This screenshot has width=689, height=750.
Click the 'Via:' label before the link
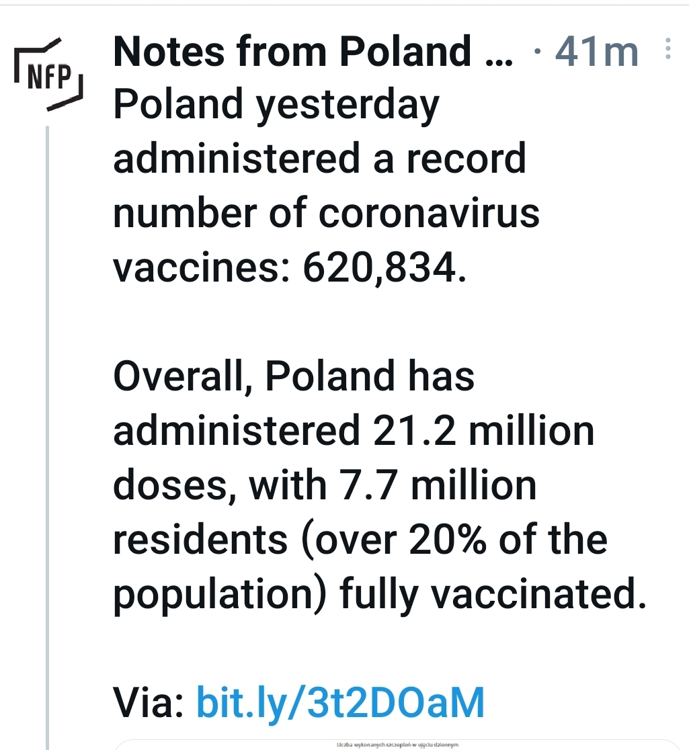[149, 703]
